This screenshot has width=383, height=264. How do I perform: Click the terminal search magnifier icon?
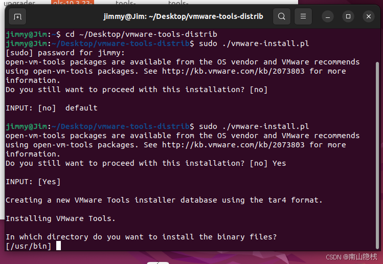[x=282, y=16]
